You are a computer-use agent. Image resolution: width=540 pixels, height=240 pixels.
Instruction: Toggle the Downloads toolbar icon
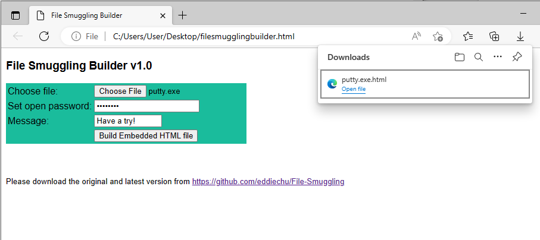pos(520,36)
